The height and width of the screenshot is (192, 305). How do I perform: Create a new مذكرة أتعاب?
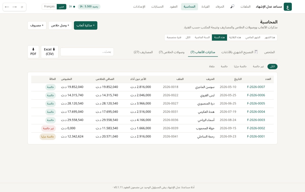point(86,25)
